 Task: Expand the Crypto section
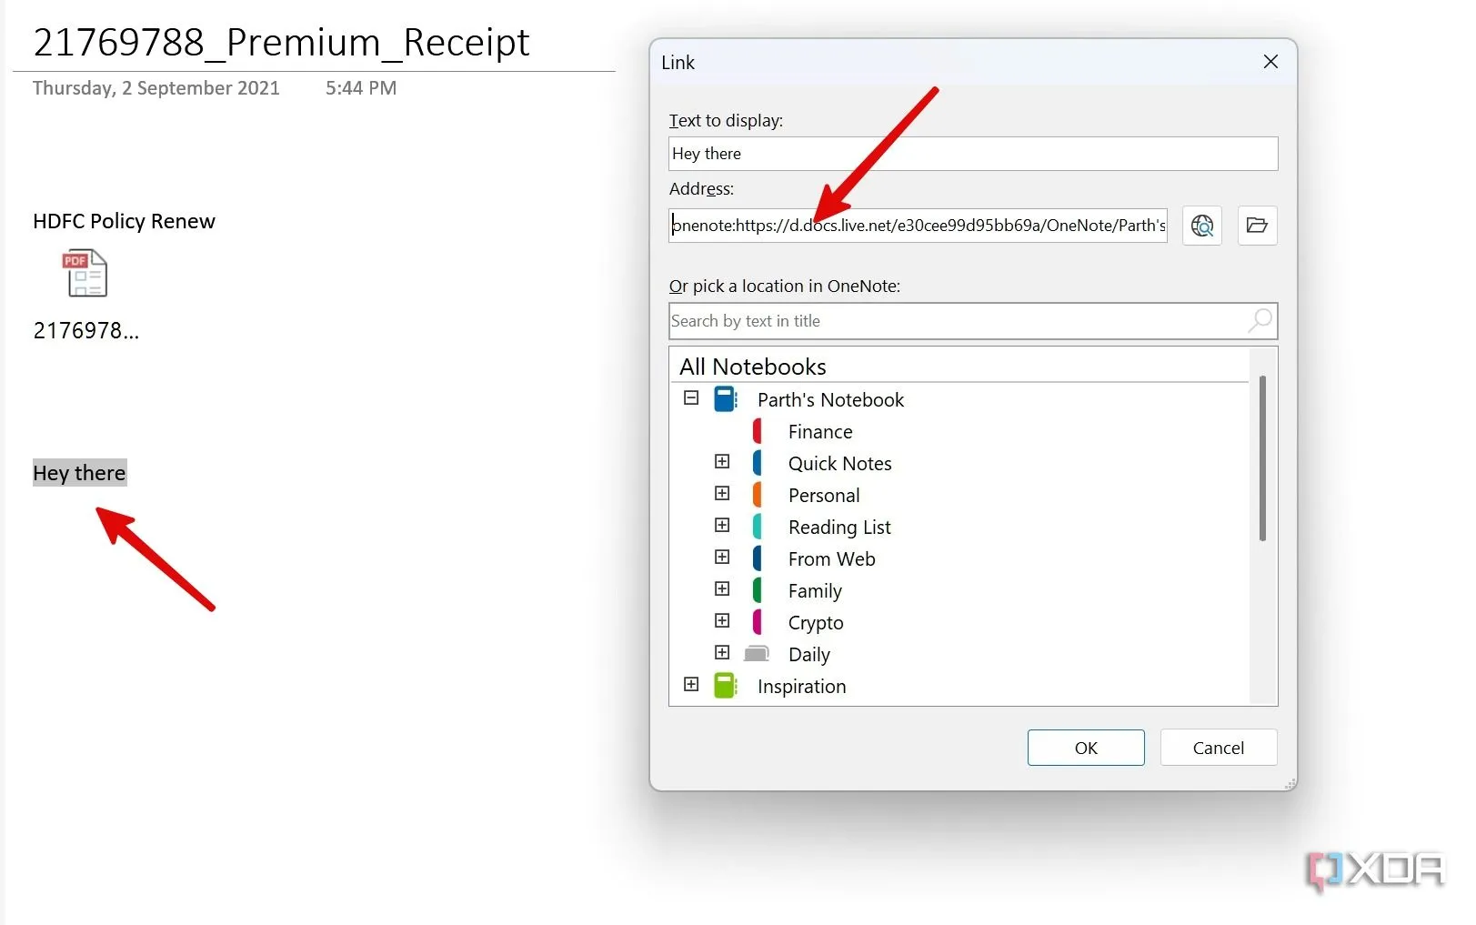click(722, 621)
